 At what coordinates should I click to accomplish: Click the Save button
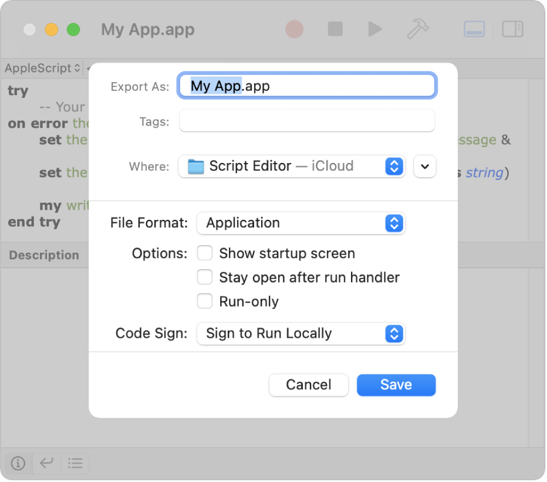click(396, 385)
